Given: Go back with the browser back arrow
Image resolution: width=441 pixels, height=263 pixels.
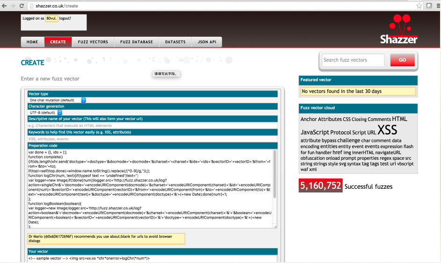Looking at the screenshot, I should [x=4, y=6].
